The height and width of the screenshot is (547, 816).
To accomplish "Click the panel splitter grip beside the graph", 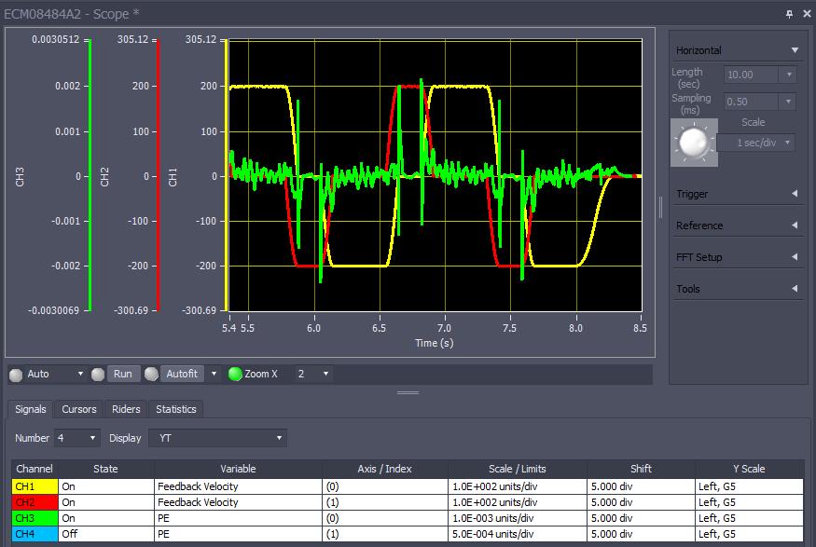I will coord(661,206).
